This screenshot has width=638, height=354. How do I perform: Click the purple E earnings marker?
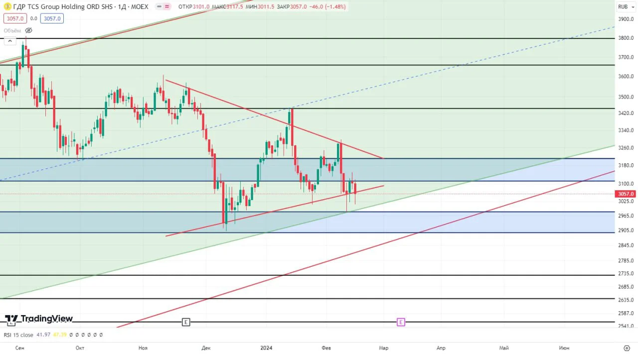click(x=401, y=322)
